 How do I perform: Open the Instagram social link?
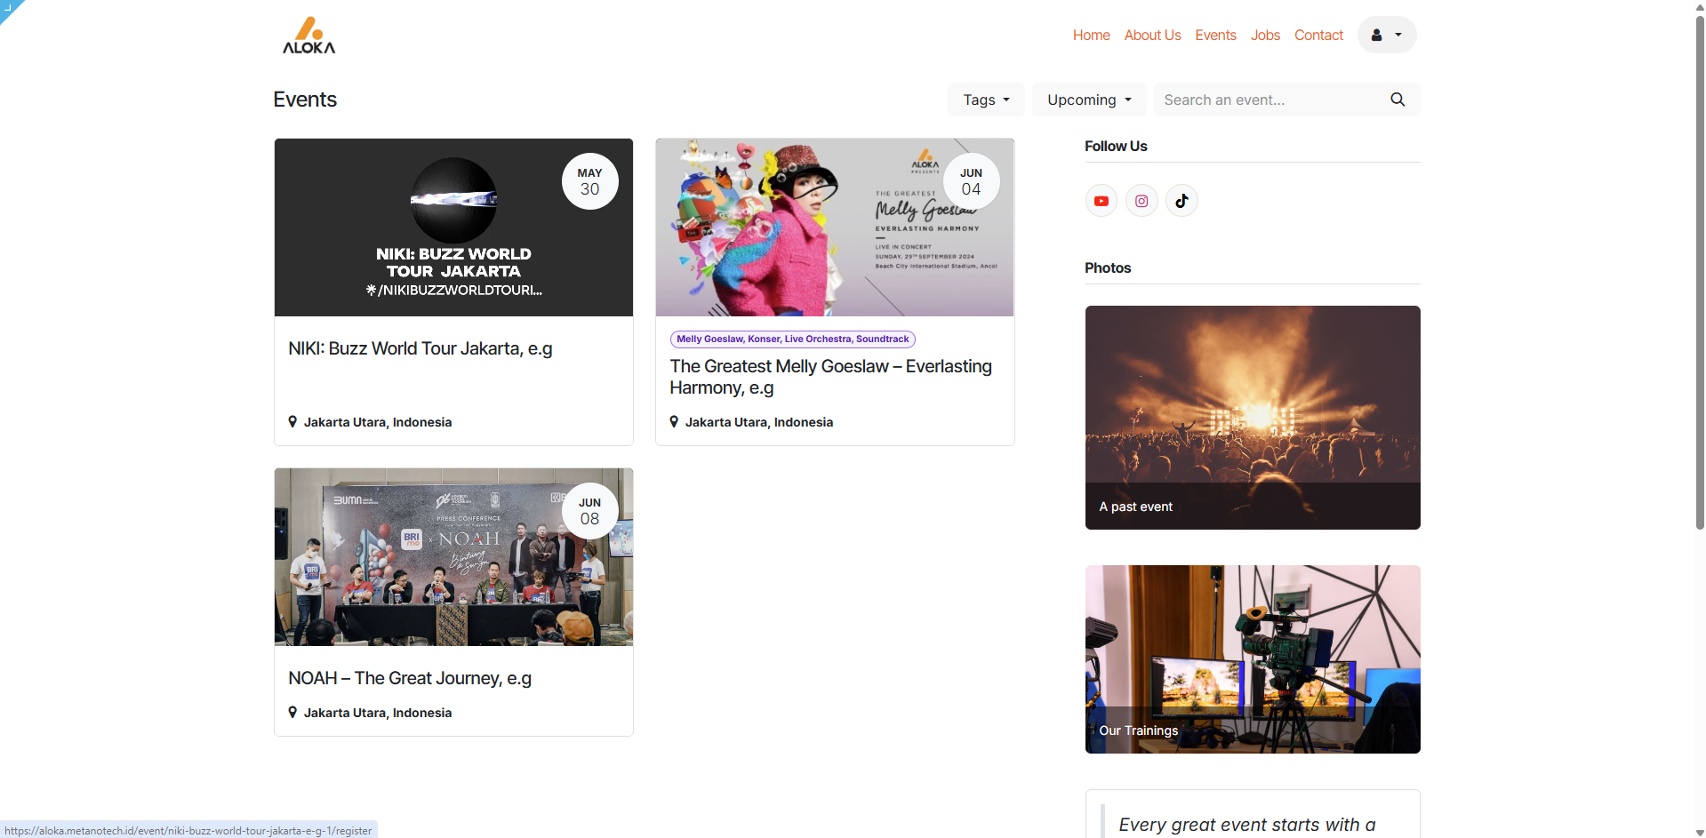click(x=1141, y=201)
